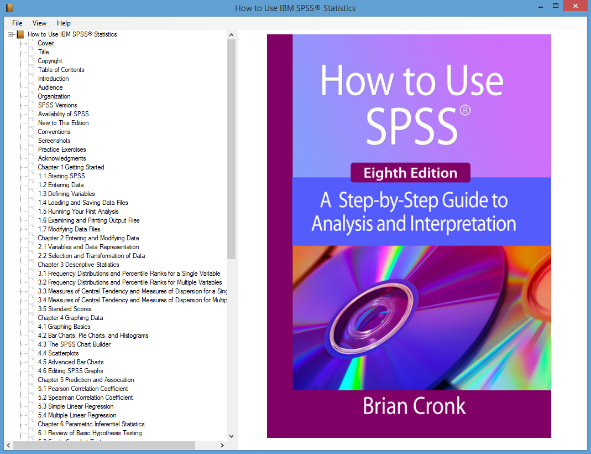The height and width of the screenshot is (454, 591).
Task: Select the Organization tree item
Action: (54, 96)
